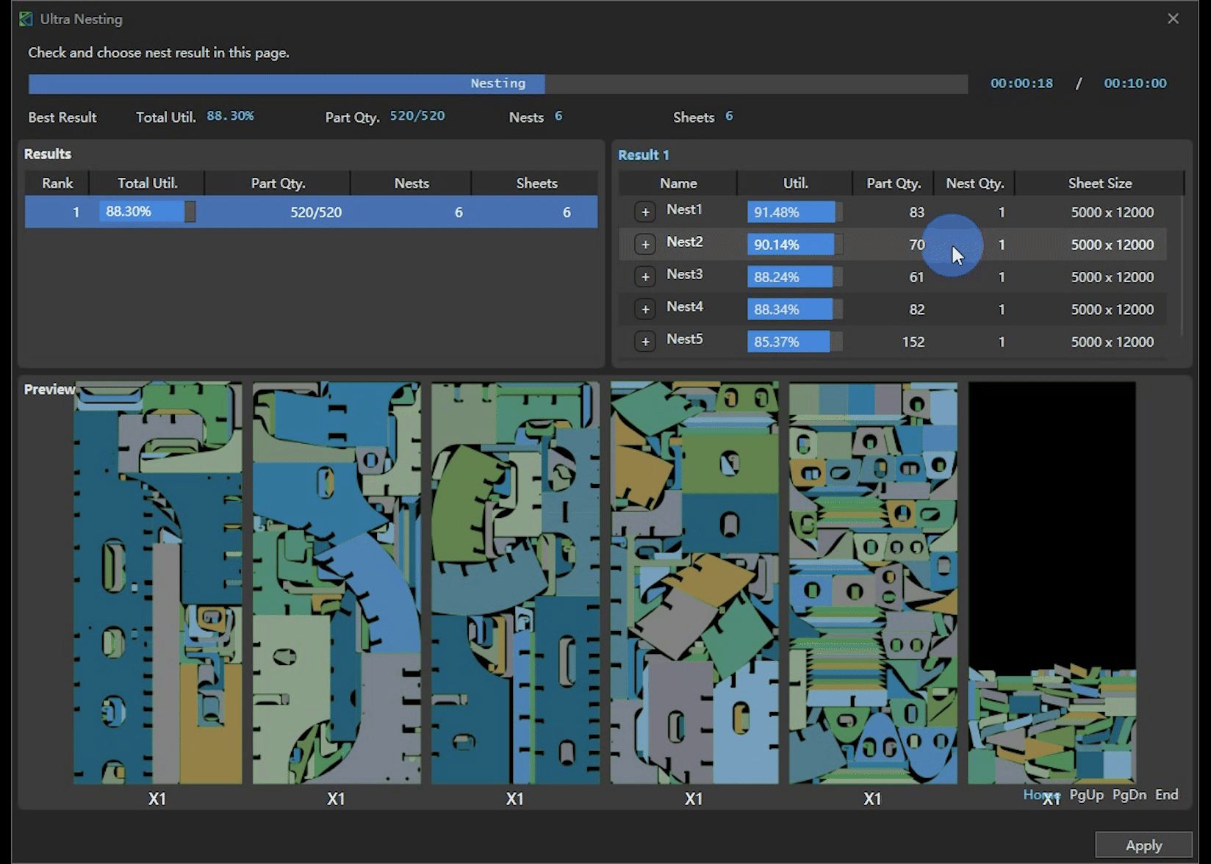Expand the Nest4 entry
Image resolution: width=1211 pixels, height=864 pixels.
tap(644, 309)
